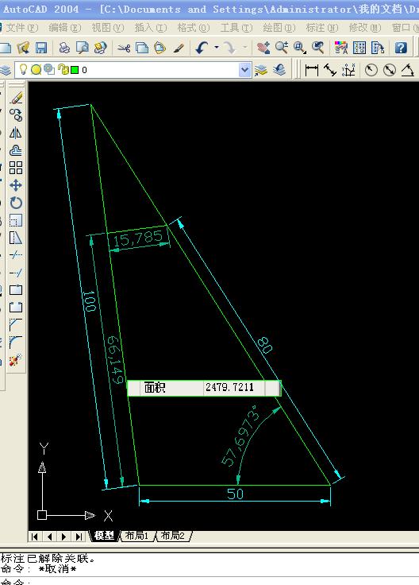
Task: Switch to the 布局2 layout tab
Action: pyautogui.click(x=173, y=536)
